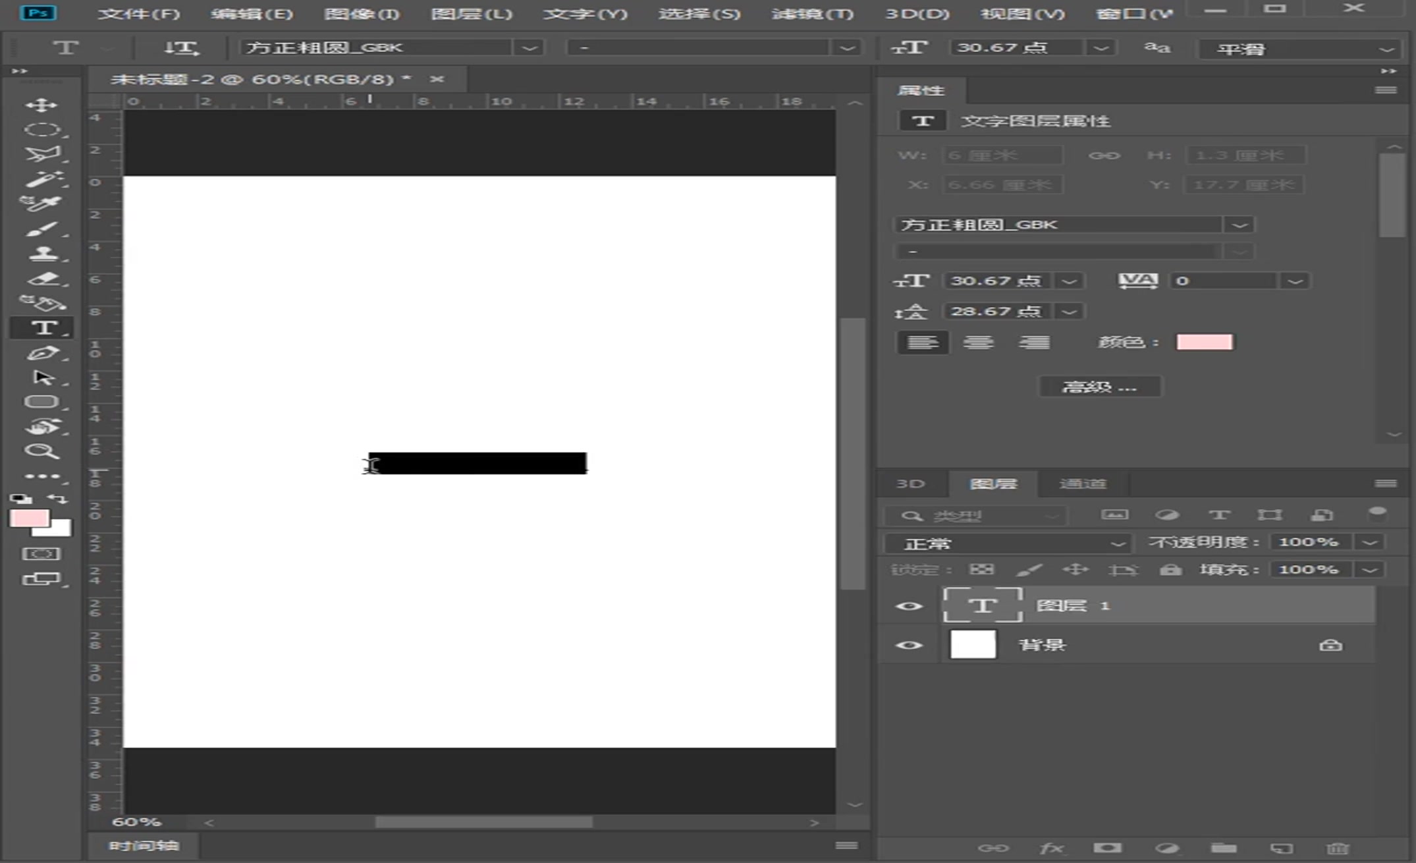Toggle text orientation in options bar
Viewport: 1416px width, 863px height.
tap(182, 48)
